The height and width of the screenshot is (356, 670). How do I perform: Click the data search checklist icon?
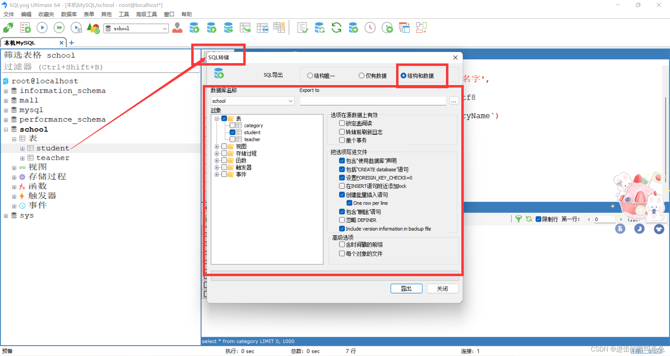pos(302,28)
